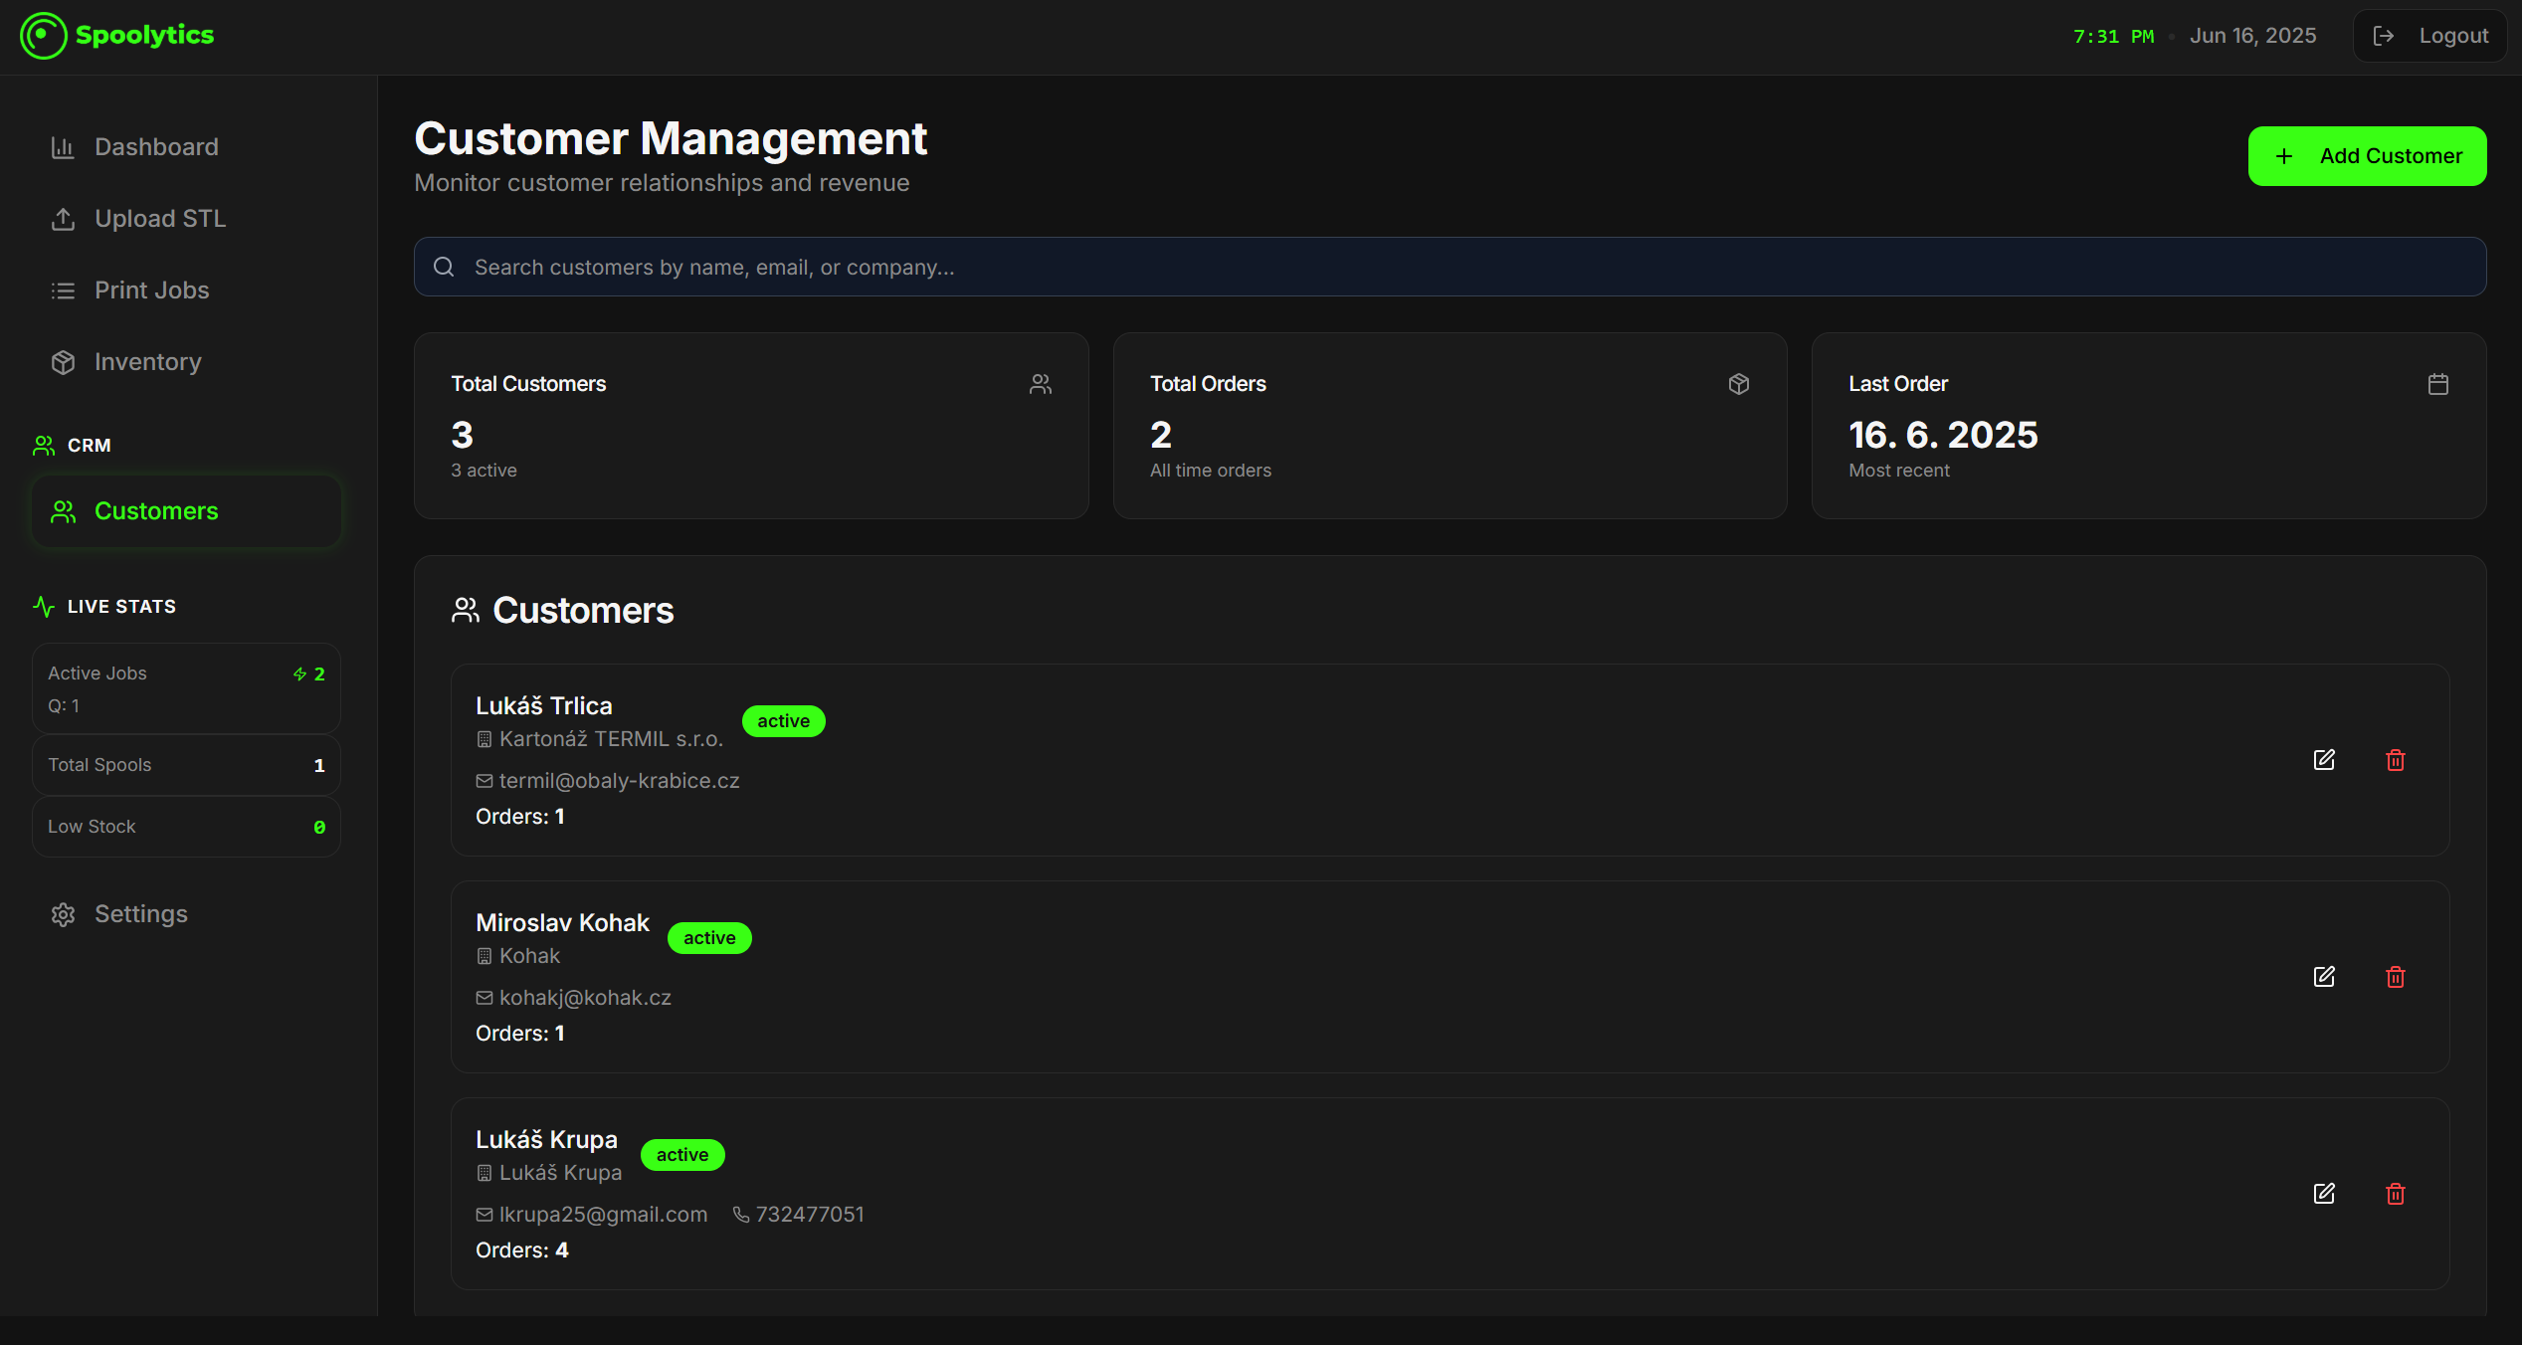Click email termil@obaly-krabice.cz
The image size is (2522, 1345).
(x=619, y=781)
